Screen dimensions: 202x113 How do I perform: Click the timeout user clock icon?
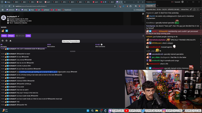[6, 40]
